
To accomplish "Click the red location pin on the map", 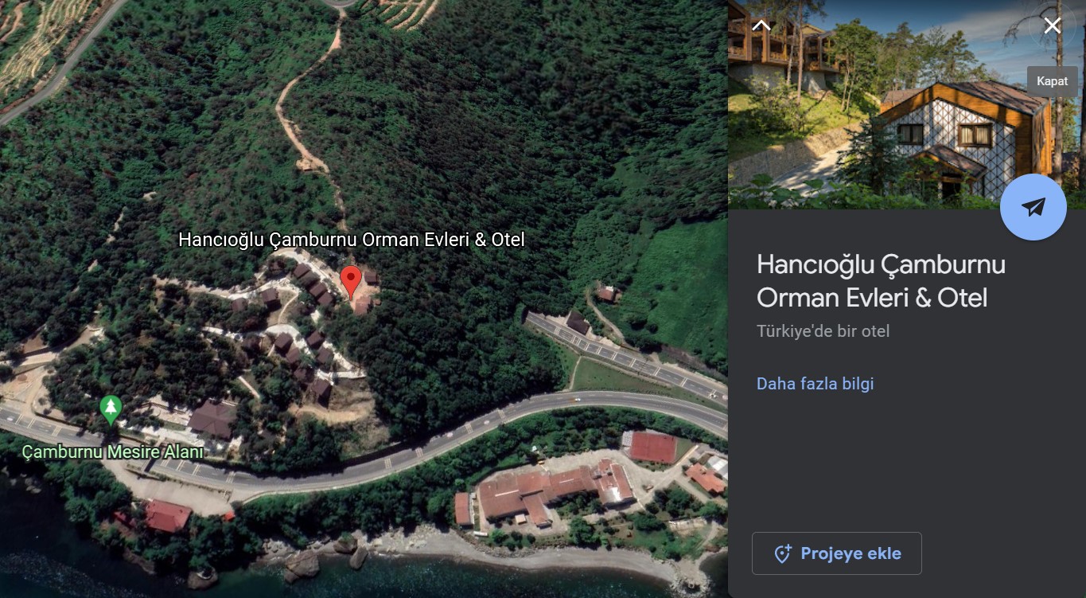I will 351,282.
